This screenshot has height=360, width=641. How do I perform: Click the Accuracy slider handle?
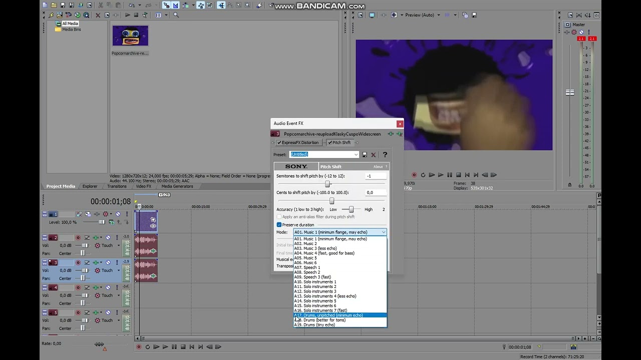351,209
